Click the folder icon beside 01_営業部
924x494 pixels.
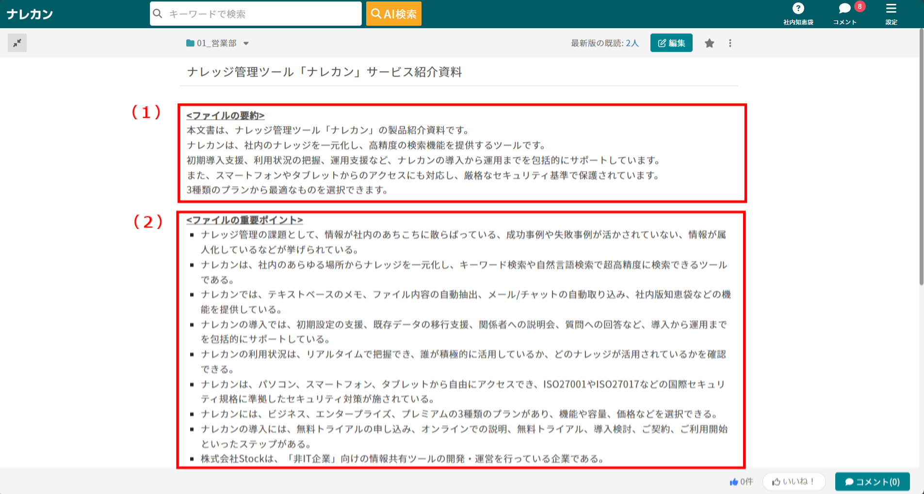(190, 43)
